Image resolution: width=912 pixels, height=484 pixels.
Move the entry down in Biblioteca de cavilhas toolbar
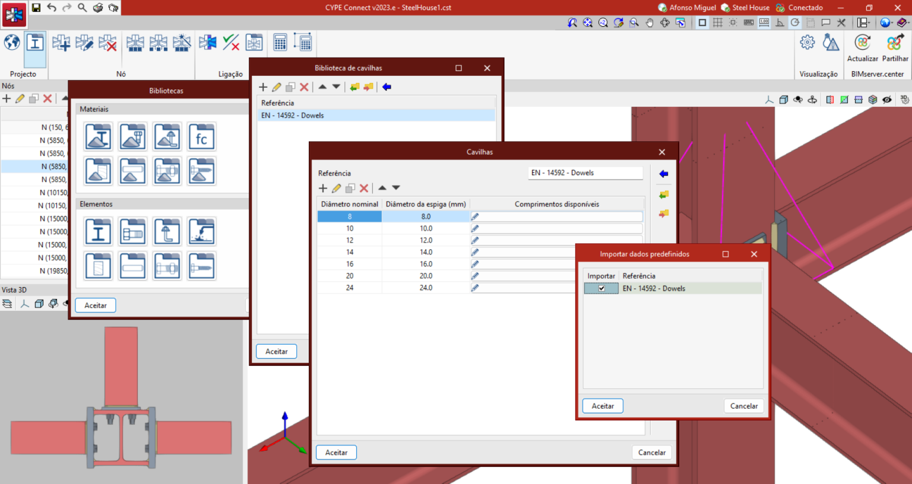coord(336,87)
